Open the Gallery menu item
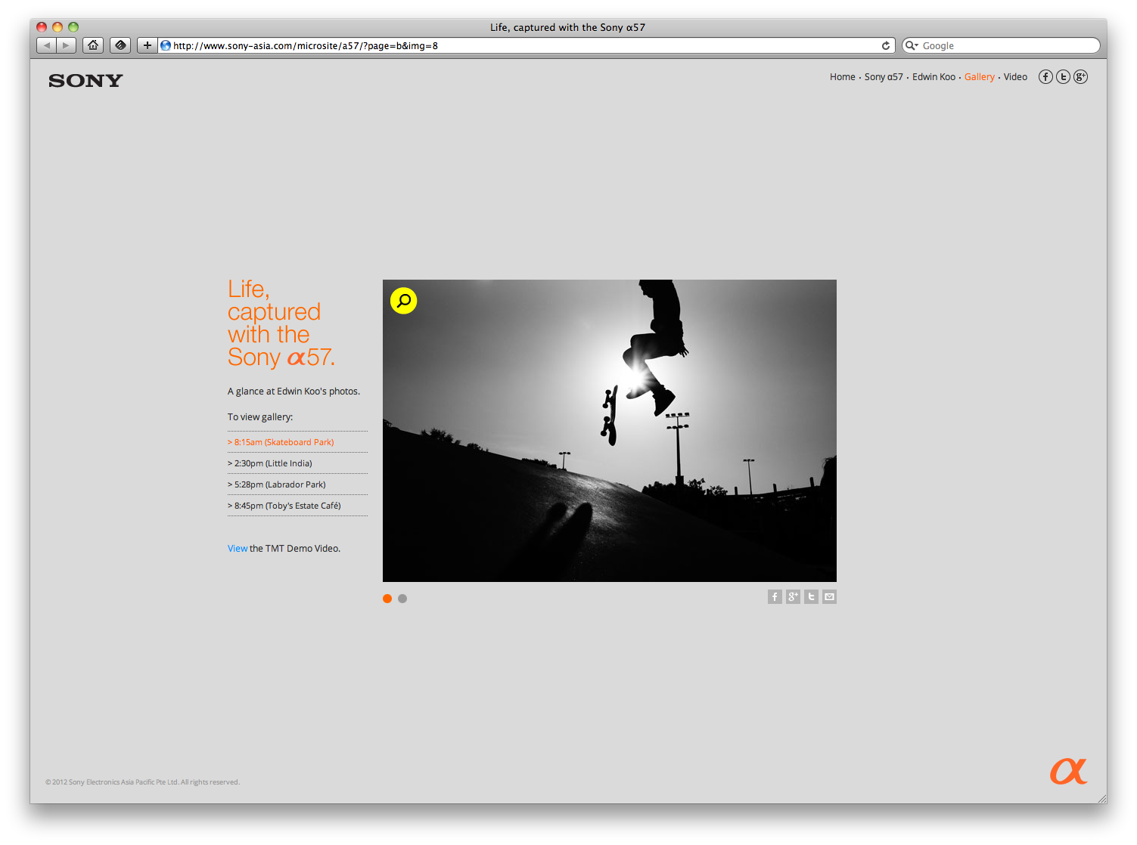This screenshot has width=1137, height=845. click(x=979, y=77)
